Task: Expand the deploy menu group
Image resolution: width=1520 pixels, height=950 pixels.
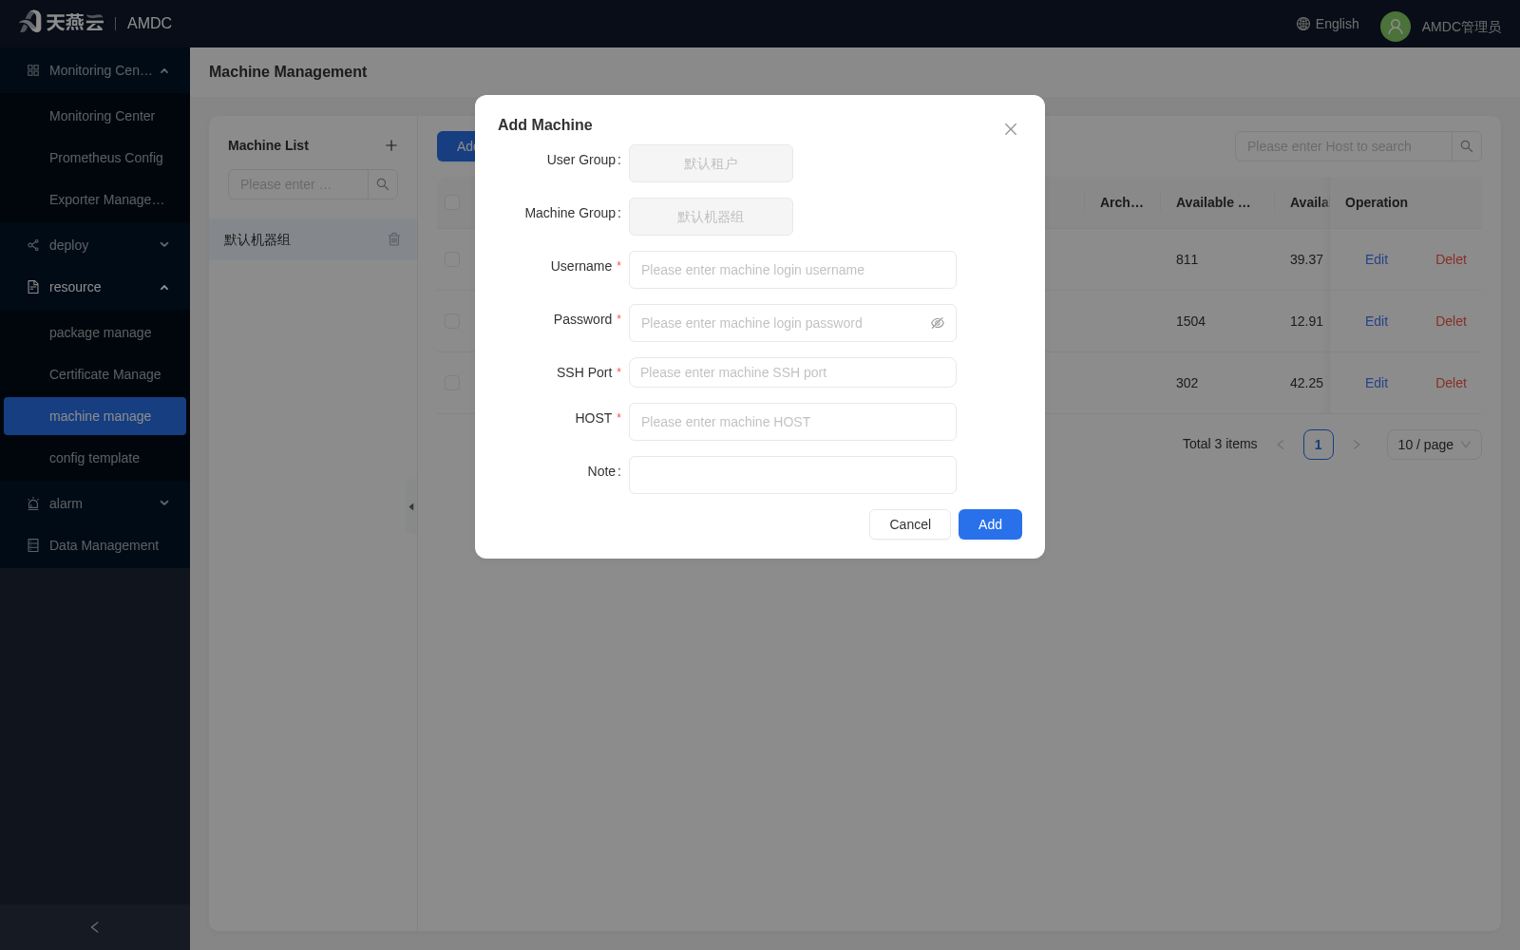Action: (95, 245)
